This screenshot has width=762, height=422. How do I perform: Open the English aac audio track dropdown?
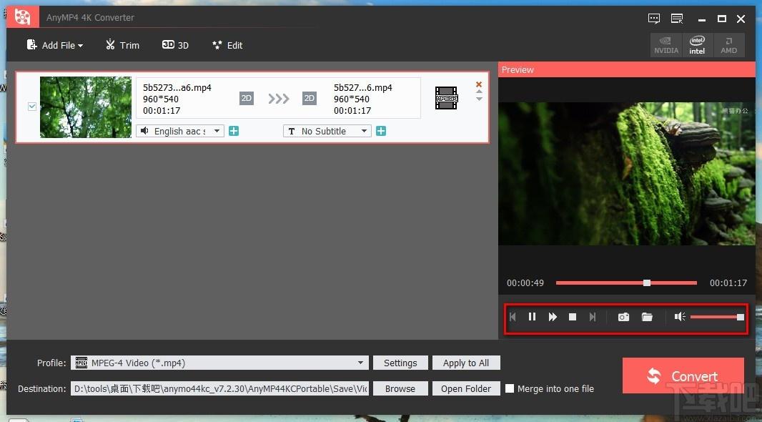(180, 132)
